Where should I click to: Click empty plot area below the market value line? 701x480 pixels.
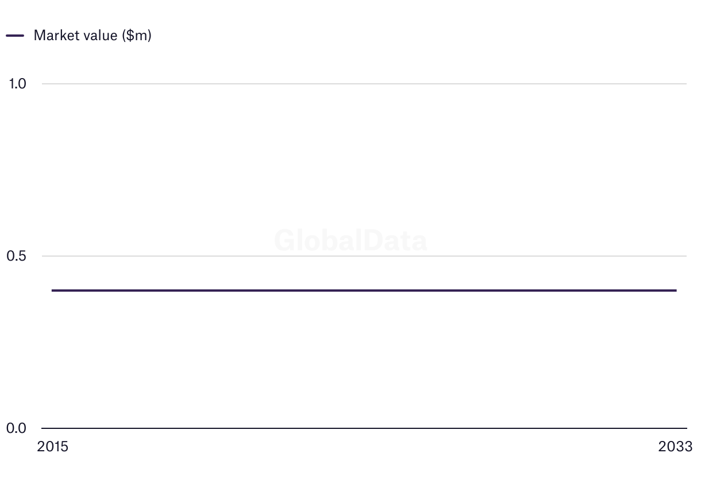click(x=364, y=359)
